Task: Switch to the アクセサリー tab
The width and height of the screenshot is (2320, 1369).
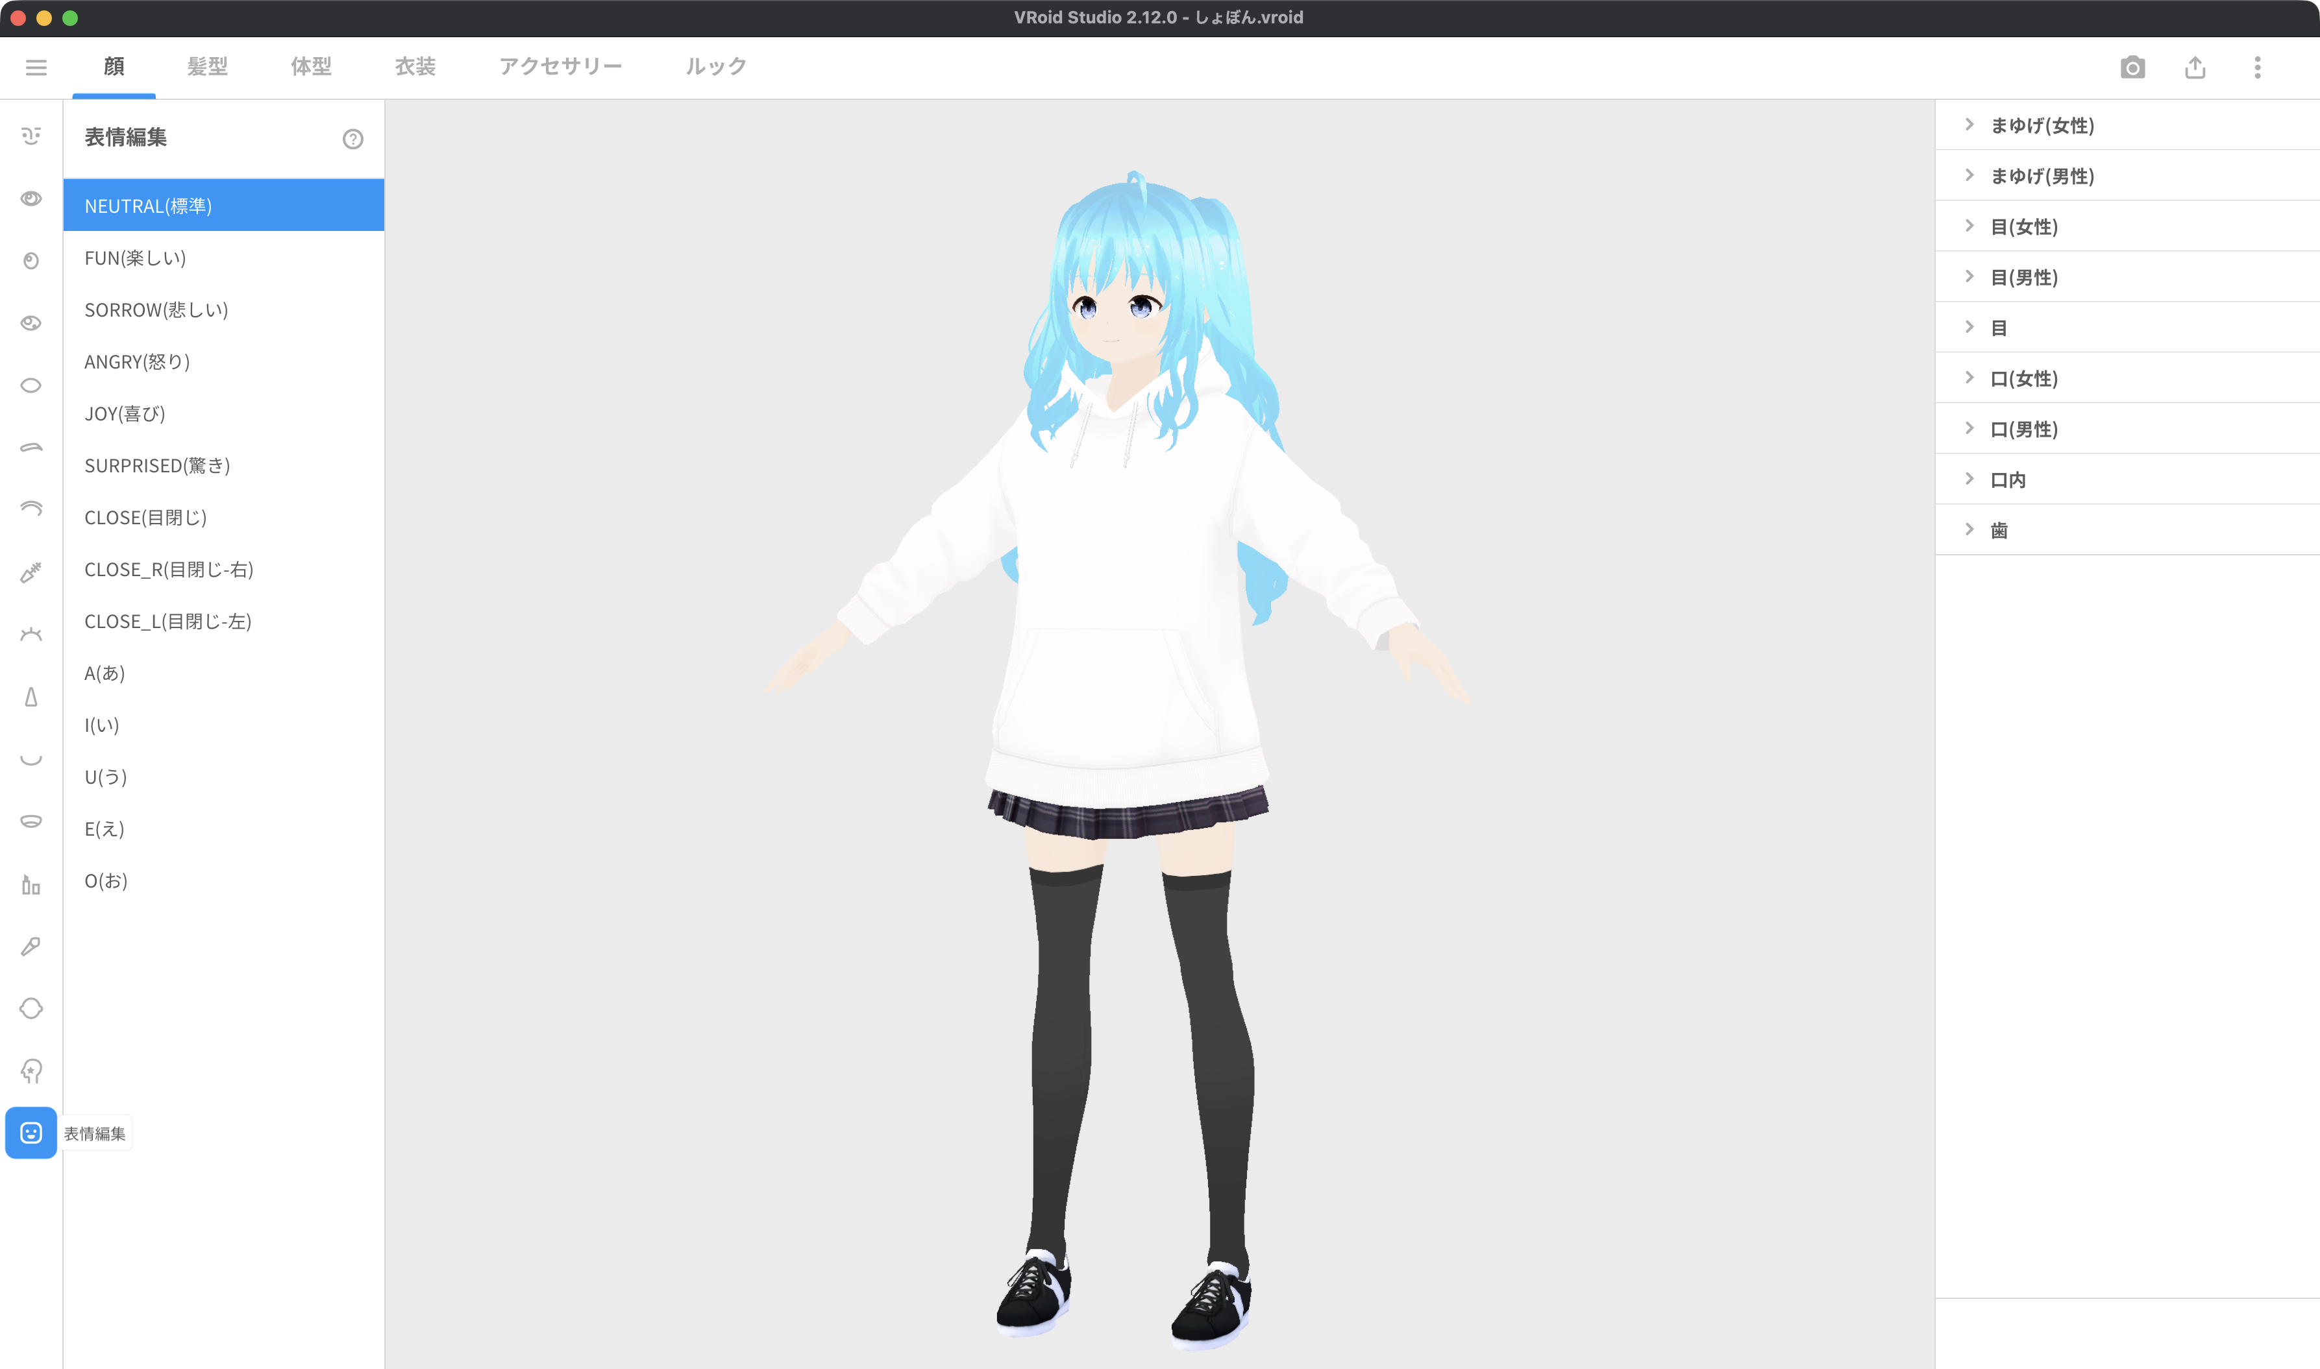Action: pos(560,66)
